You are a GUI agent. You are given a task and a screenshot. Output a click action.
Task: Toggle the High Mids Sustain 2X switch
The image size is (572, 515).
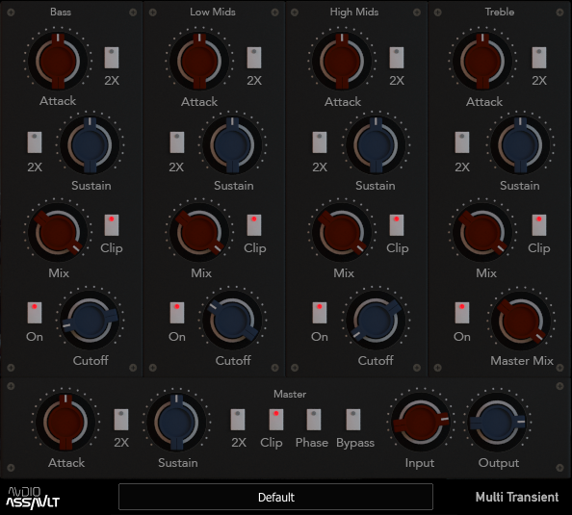point(320,142)
